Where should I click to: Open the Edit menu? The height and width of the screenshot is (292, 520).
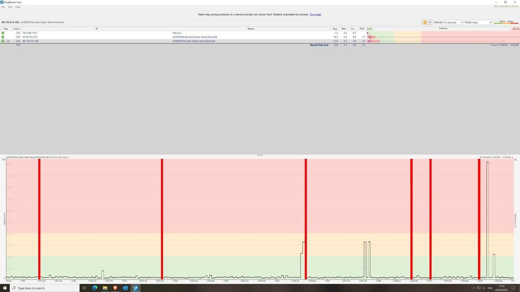point(10,7)
